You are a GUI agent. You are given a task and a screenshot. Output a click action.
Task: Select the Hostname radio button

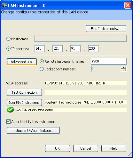(x=8, y=39)
